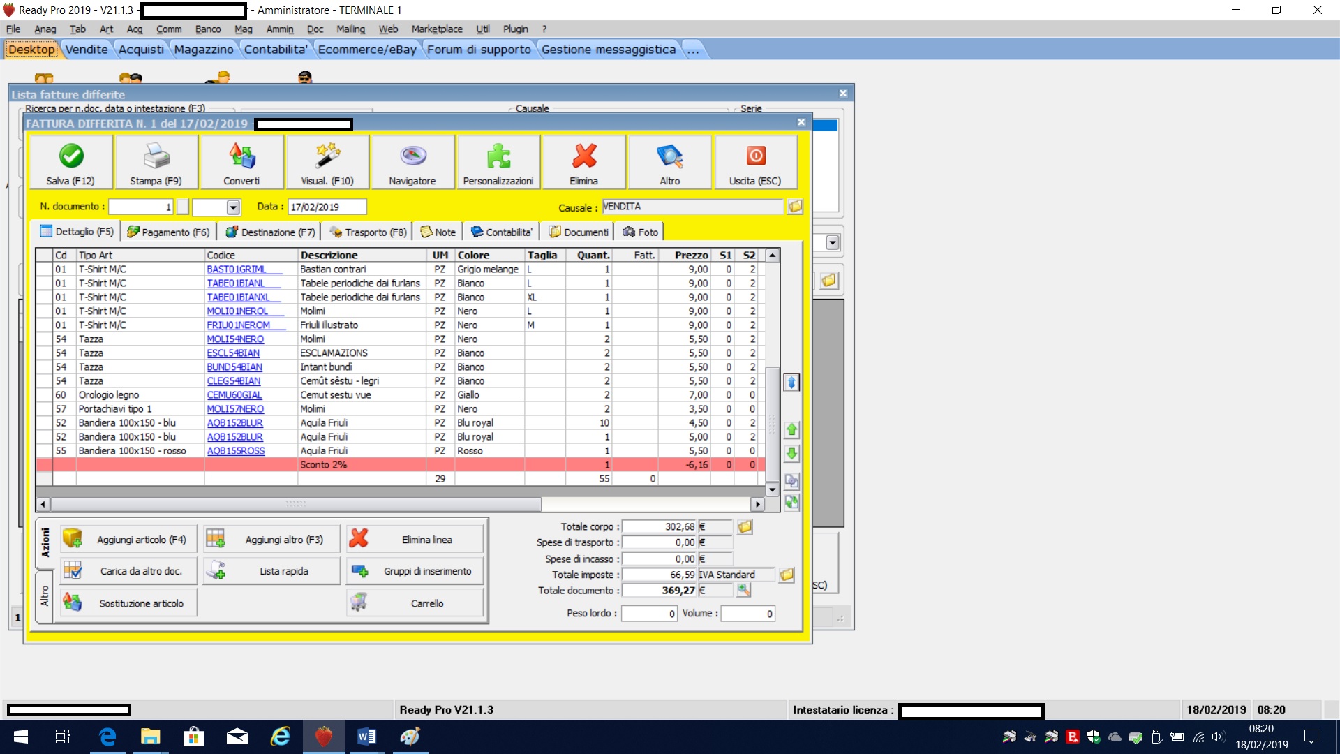Click the Stampa (F9) printer button
Viewport: 1340px width, 754px height.
pyautogui.click(x=156, y=162)
